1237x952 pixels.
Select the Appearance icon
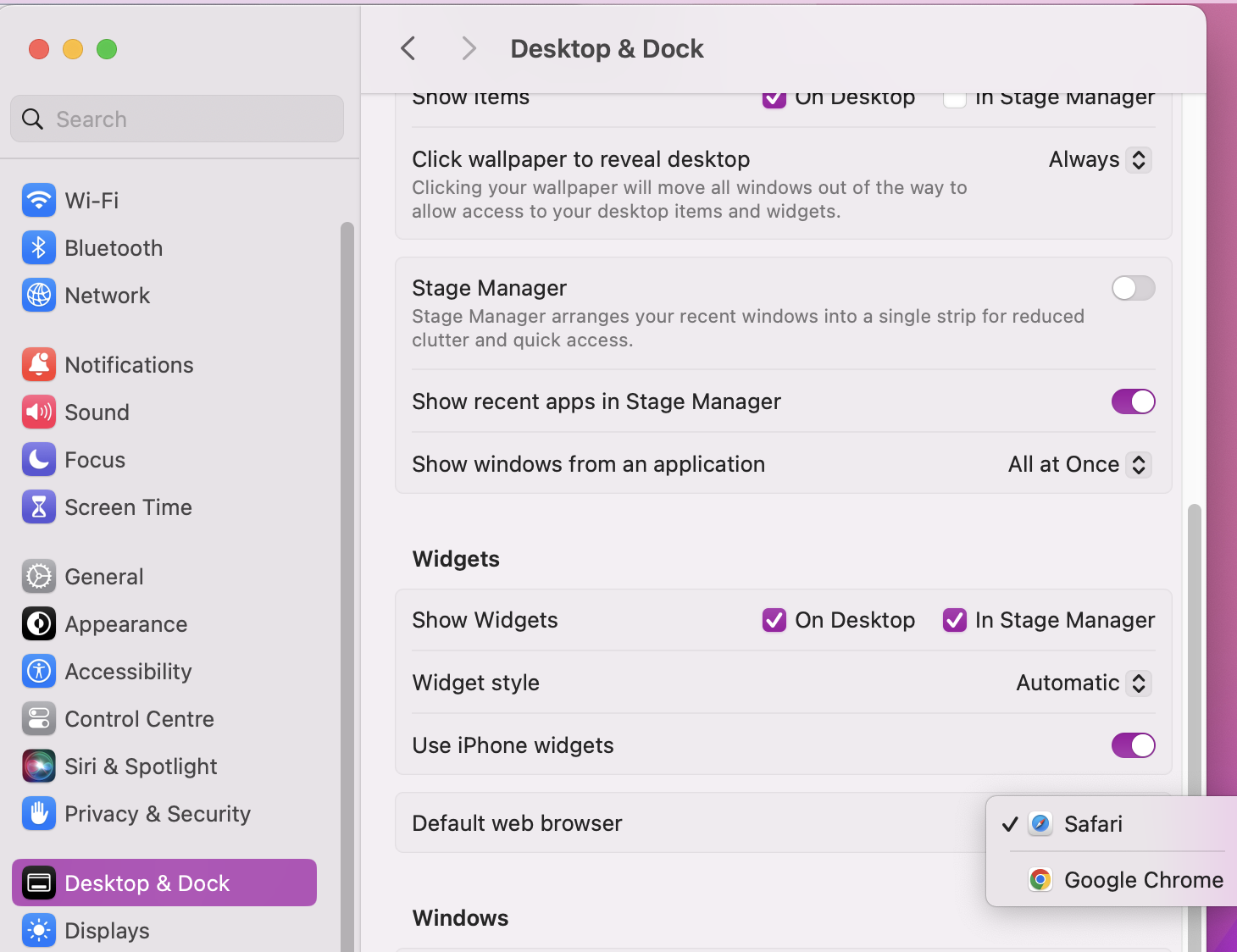pyautogui.click(x=39, y=623)
